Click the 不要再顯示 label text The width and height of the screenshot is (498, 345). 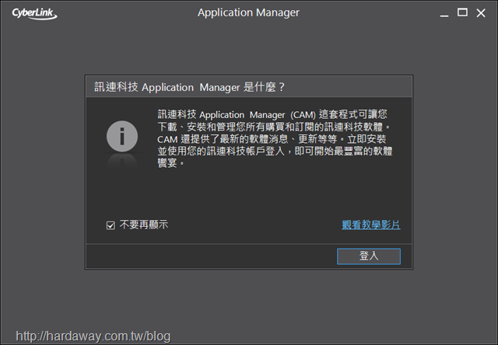tap(144, 225)
